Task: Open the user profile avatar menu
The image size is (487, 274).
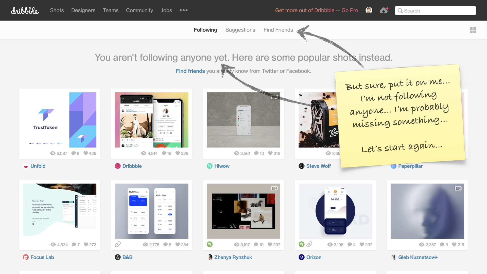Action: click(x=369, y=10)
